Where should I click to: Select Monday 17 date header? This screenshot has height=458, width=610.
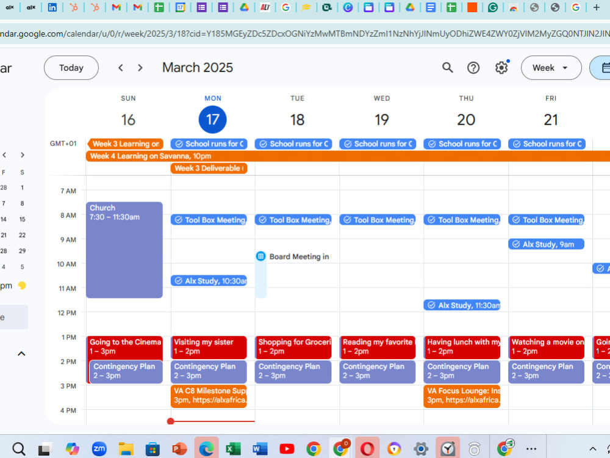(x=212, y=120)
